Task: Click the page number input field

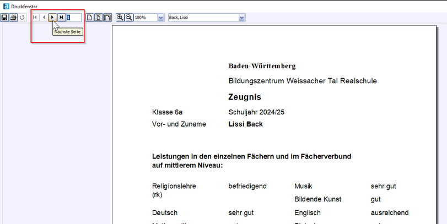Action: (x=74, y=18)
